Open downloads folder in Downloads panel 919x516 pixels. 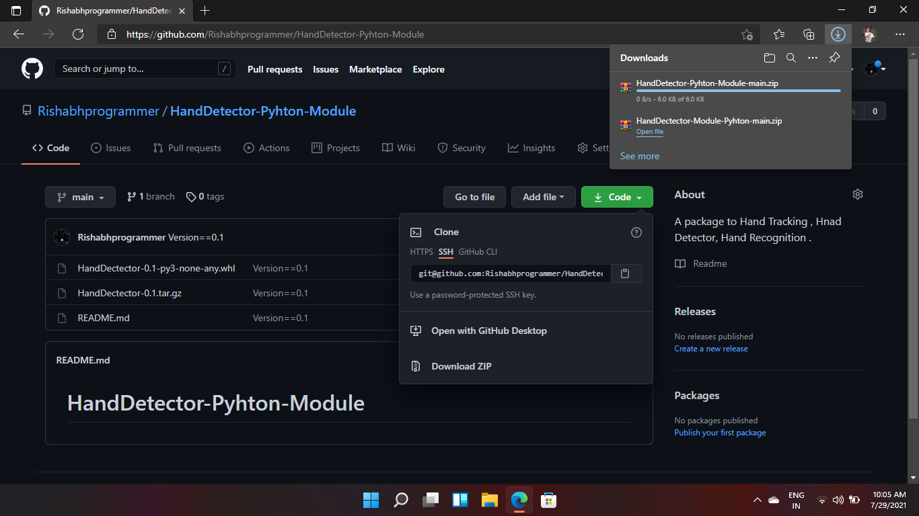[770, 58]
